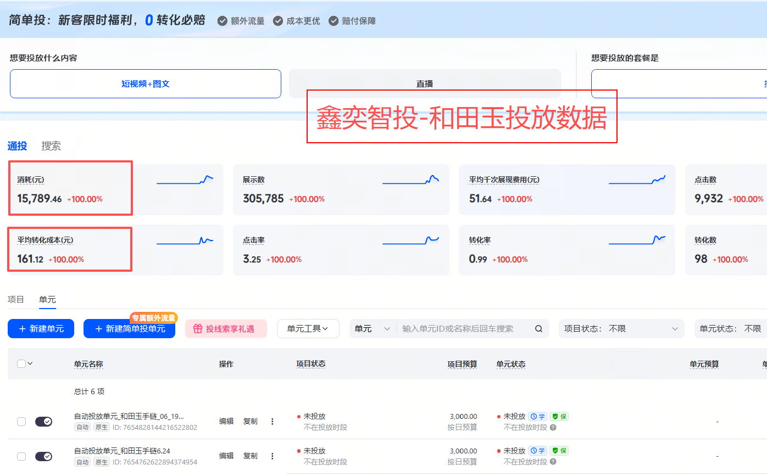
Task: Toggle the switch for 和田玉手链6.24 unit
Action: point(43,456)
